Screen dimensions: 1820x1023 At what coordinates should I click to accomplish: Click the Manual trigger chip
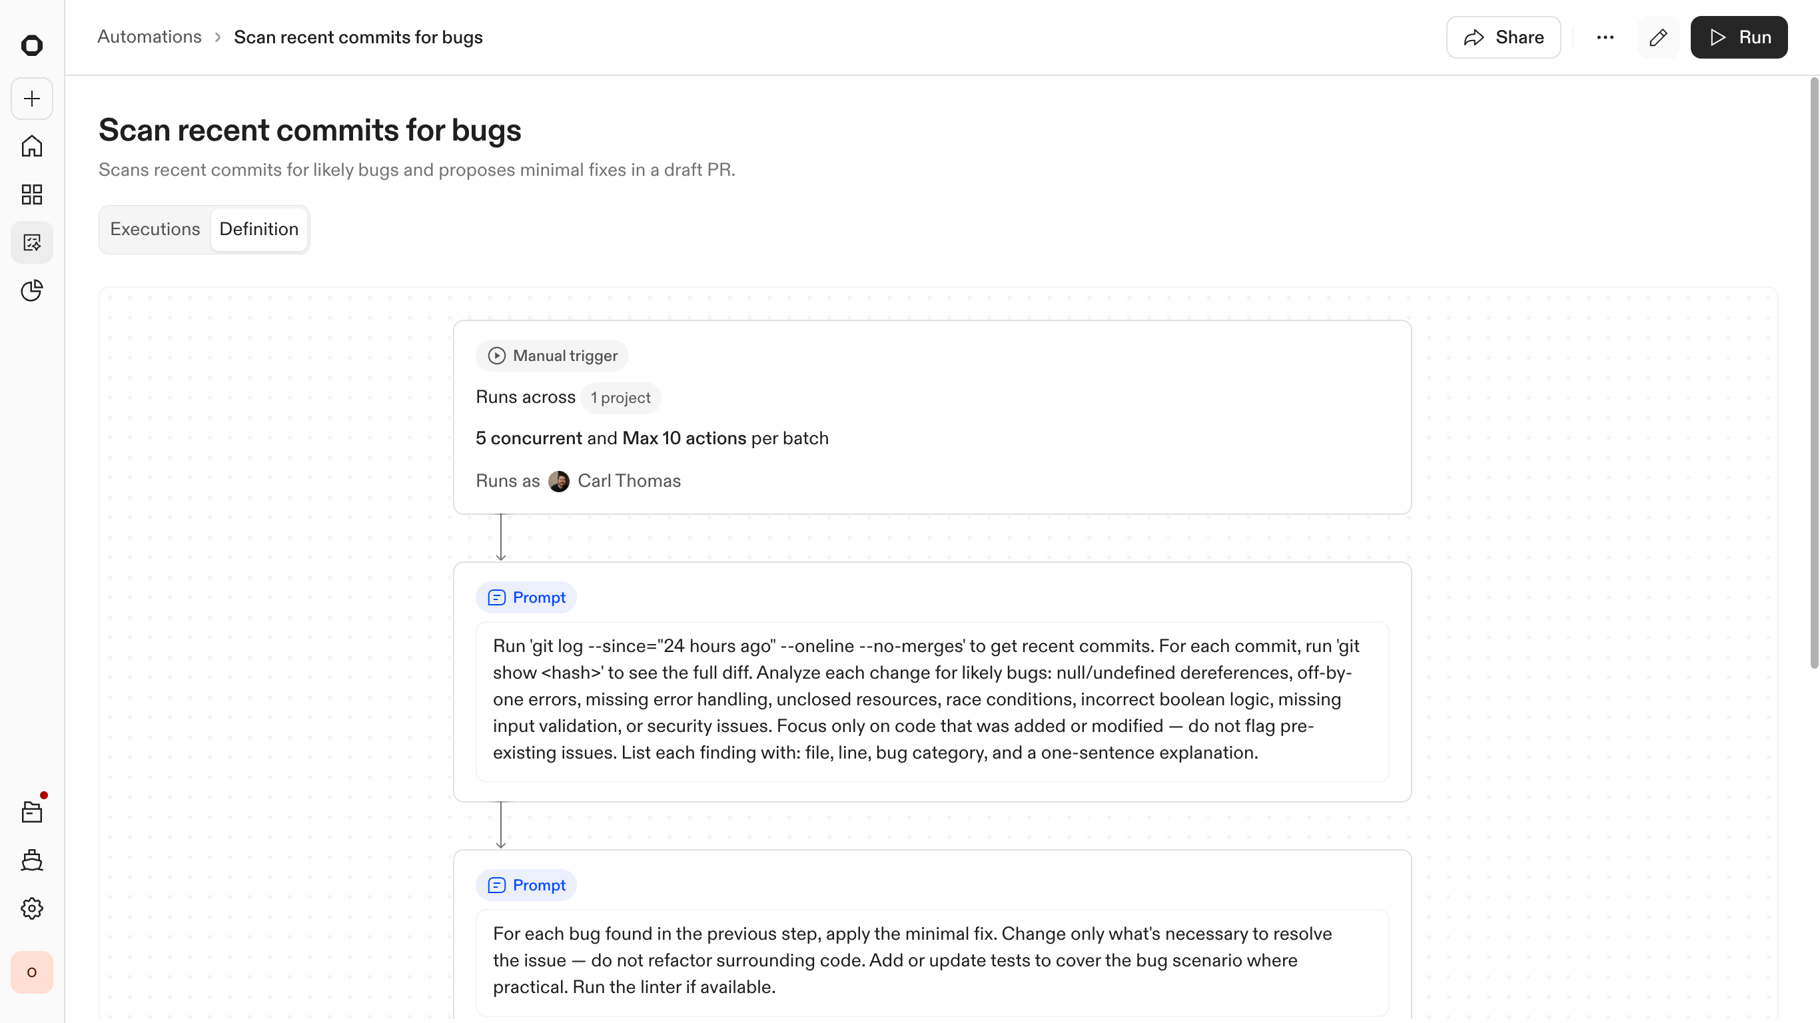(x=552, y=356)
